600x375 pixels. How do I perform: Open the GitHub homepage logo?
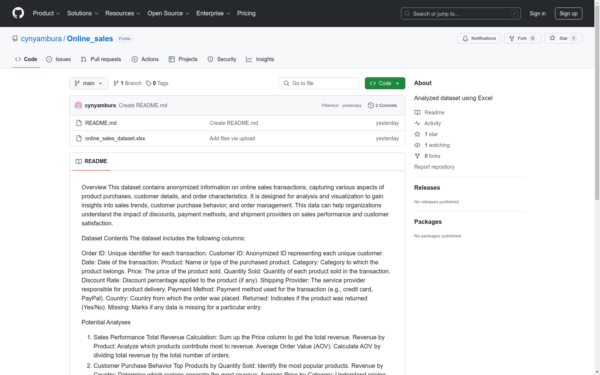click(x=18, y=13)
